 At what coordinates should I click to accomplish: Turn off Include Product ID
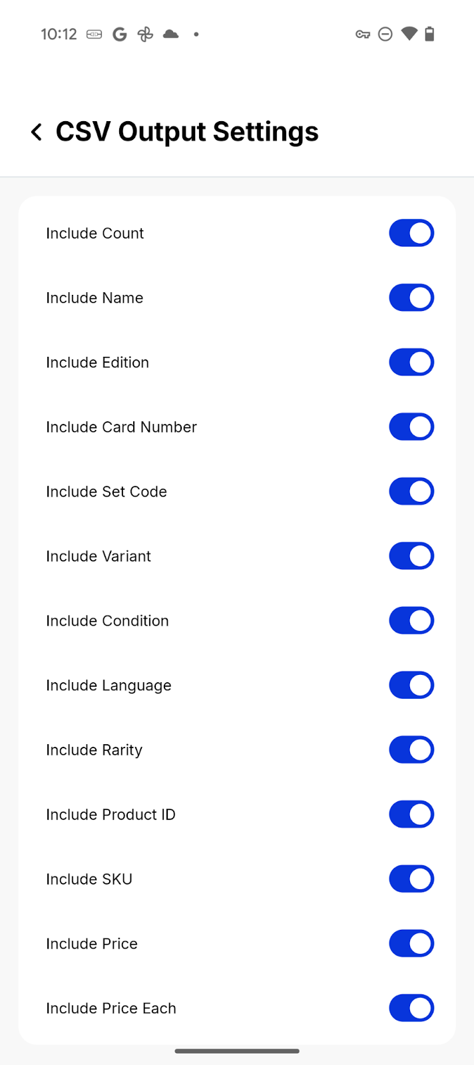pos(411,814)
